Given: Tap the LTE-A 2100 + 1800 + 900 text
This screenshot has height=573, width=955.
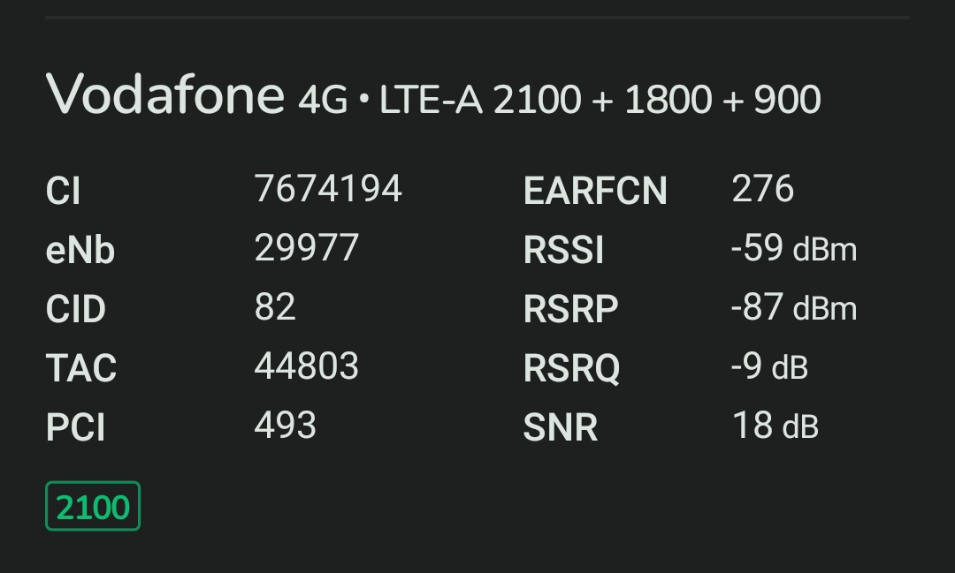Looking at the screenshot, I should pyautogui.click(x=600, y=99).
